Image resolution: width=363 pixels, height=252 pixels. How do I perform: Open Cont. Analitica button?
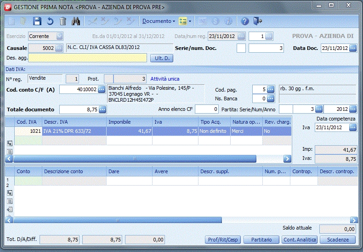300,240
